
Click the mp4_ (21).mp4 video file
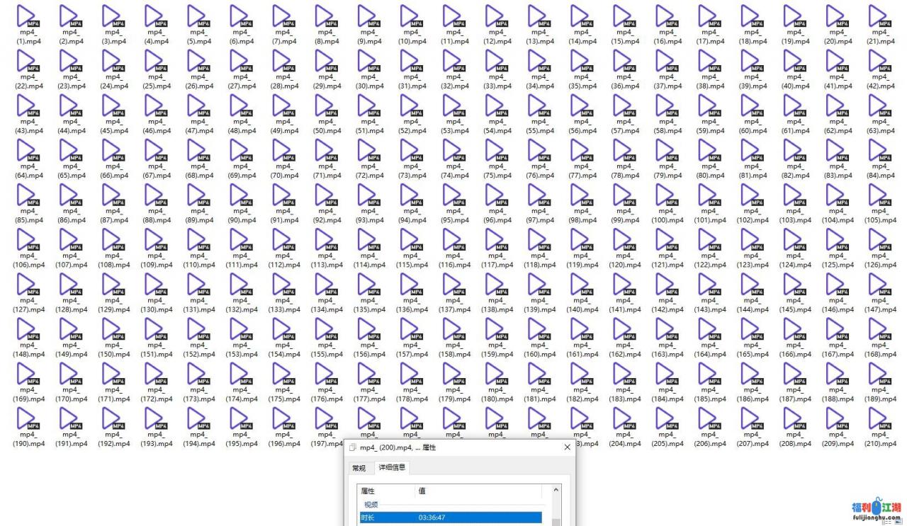pyautogui.click(x=879, y=17)
